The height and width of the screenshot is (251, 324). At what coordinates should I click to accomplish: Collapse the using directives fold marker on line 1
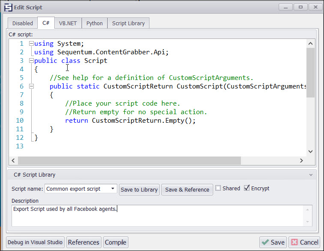click(x=31, y=44)
